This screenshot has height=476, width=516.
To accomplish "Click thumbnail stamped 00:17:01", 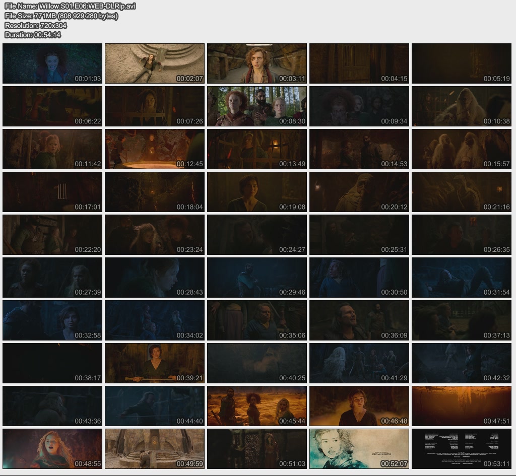I will coord(52,192).
